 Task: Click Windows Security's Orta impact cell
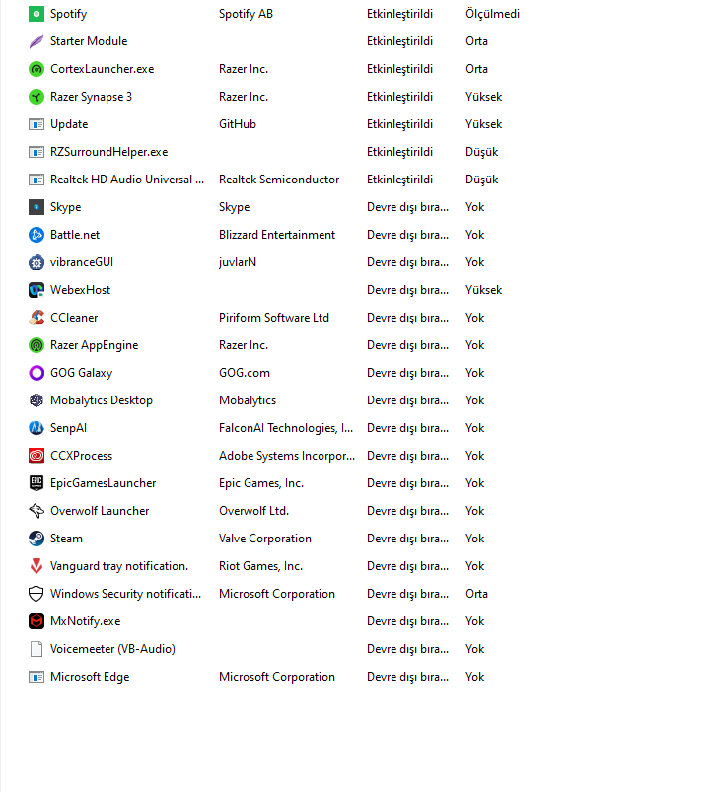click(476, 594)
